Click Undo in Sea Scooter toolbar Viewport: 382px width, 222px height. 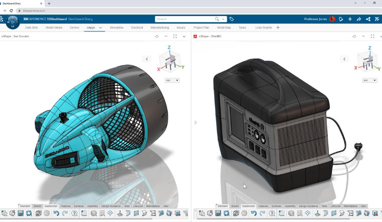(x=56, y=213)
